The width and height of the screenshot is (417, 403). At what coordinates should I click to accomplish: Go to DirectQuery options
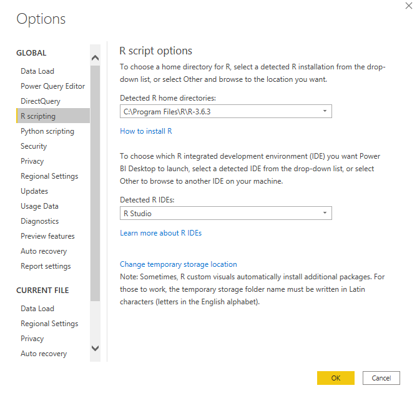pyautogui.click(x=41, y=101)
